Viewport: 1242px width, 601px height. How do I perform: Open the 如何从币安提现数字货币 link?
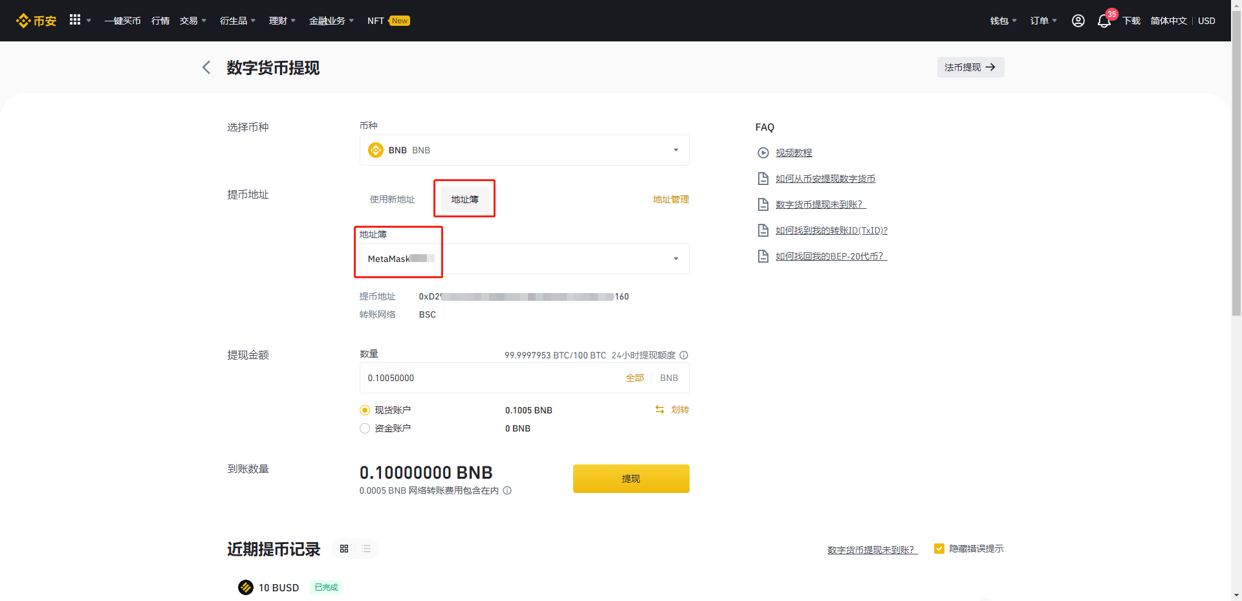pos(825,179)
